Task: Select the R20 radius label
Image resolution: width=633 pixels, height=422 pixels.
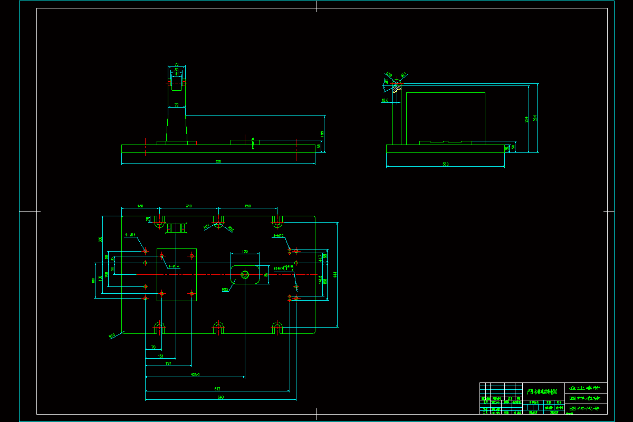Action: coord(225,290)
